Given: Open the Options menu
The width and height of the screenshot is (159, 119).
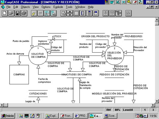Looking at the screenshot, I should (46, 7).
